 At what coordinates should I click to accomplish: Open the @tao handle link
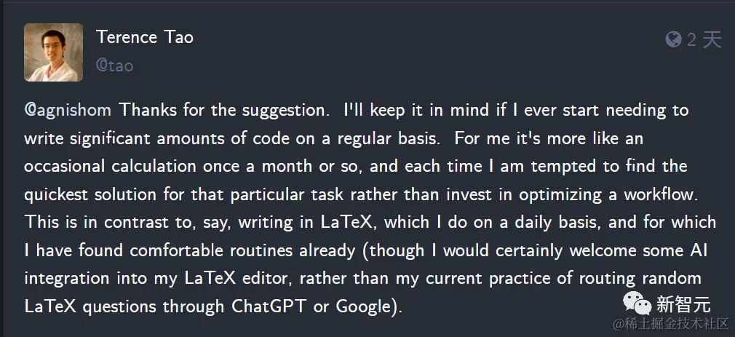pyautogui.click(x=114, y=66)
